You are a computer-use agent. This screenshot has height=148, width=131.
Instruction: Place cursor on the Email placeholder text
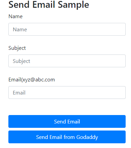coord(19,93)
